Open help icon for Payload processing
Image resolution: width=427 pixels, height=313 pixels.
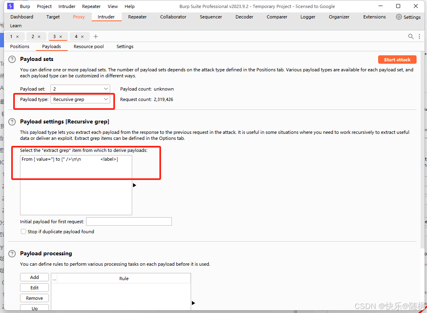pyautogui.click(x=12, y=254)
